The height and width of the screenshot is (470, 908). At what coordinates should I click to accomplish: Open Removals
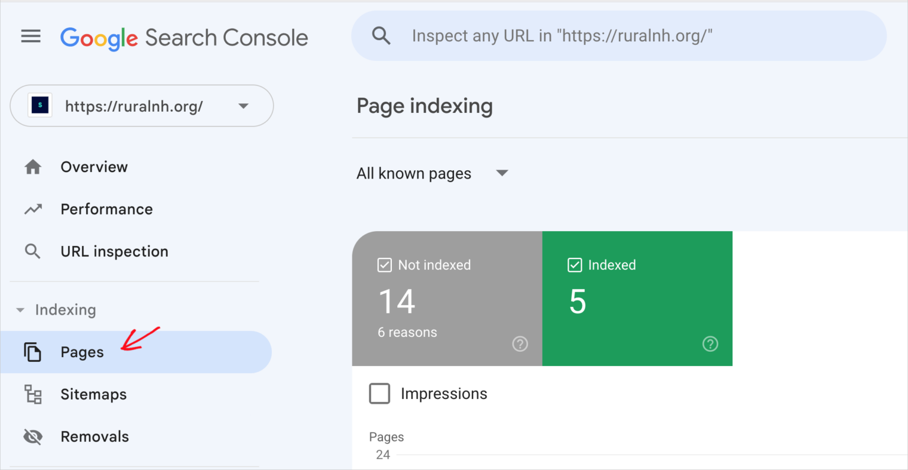tap(95, 437)
